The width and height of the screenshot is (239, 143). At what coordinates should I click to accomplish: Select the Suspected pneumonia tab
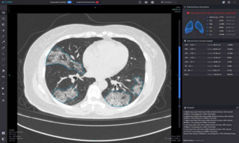pyautogui.click(x=87, y=2)
